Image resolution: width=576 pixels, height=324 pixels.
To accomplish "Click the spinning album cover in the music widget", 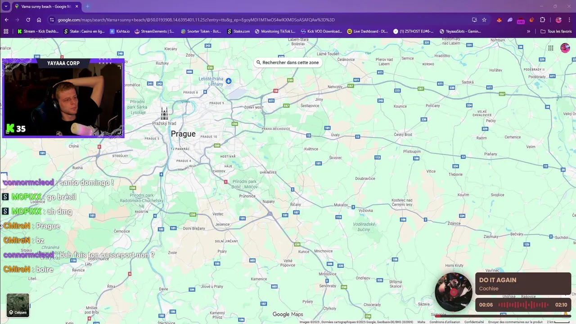I will [453, 292].
